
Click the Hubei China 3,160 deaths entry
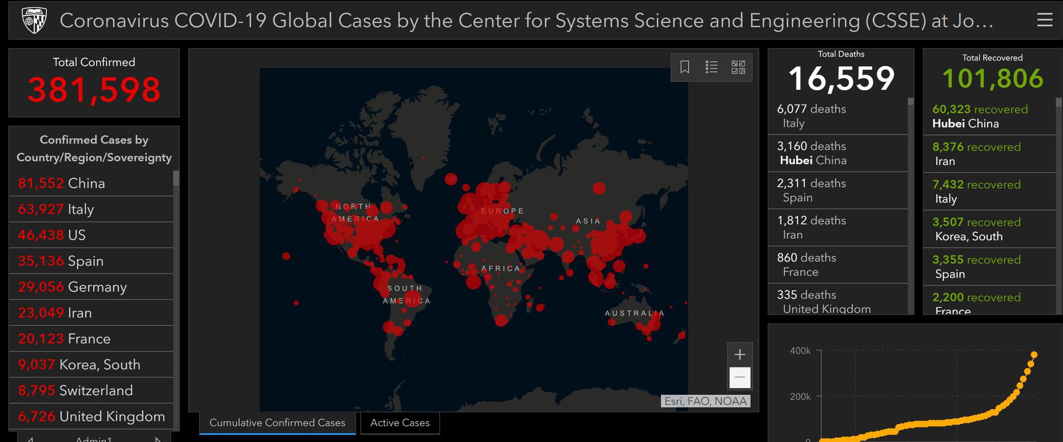(838, 153)
